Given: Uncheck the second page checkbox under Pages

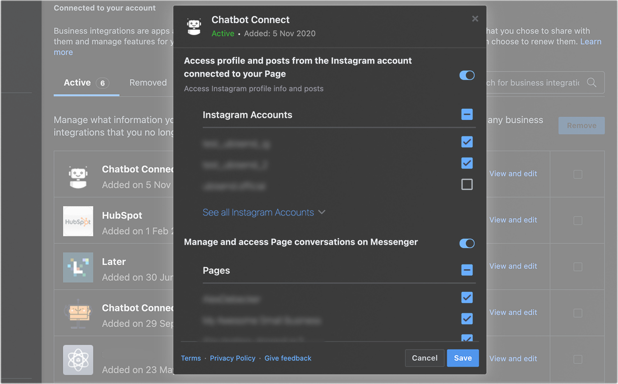Looking at the screenshot, I should (x=467, y=319).
